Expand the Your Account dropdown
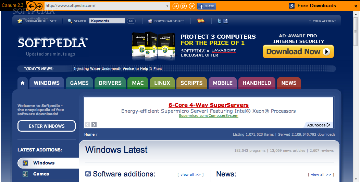Image resolution: width=360 pixels, height=184 pixels. [322, 21]
